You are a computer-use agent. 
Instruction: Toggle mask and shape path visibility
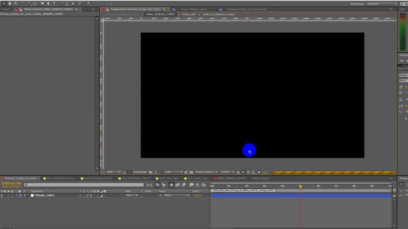[x=129, y=172]
